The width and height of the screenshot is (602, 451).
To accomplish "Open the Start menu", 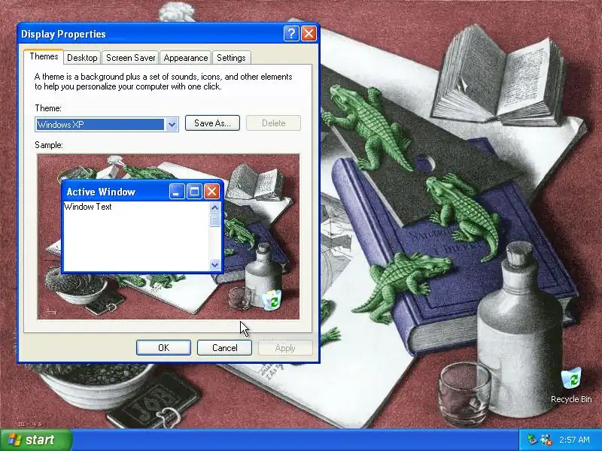I will pyautogui.click(x=35, y=440).
